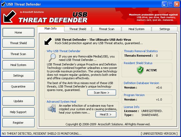Select Threat Scan in the sidebar
The width and height of the screenshot is (181, 137).
click(x=18, y=54)
